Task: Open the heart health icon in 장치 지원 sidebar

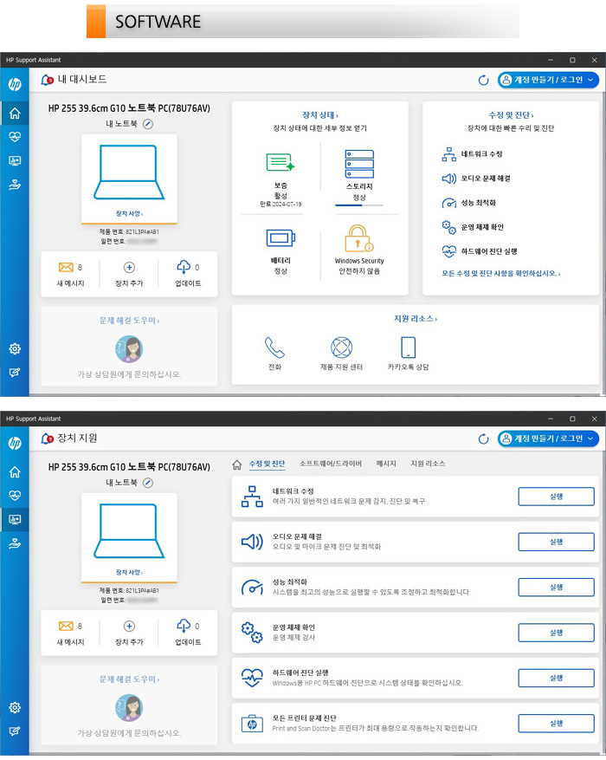Action: coord(15,496)
